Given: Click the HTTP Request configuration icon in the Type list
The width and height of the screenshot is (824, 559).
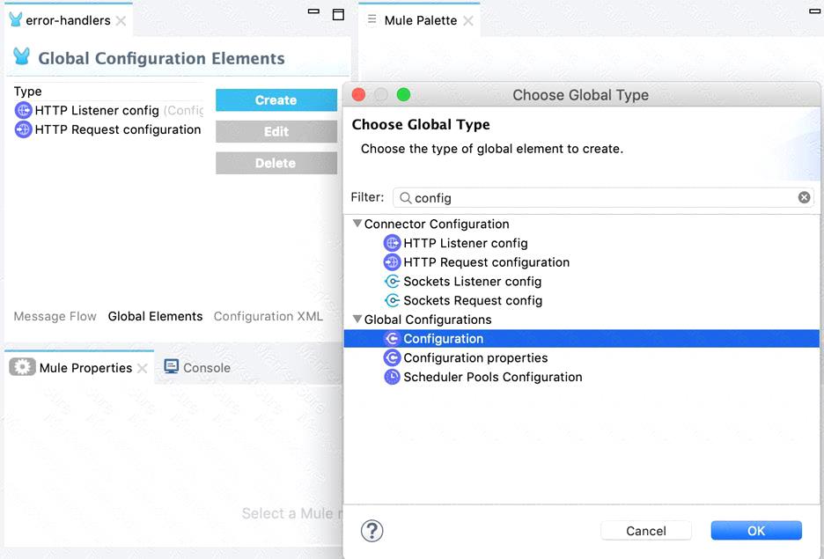Looking at the screenshot, I should pyautogui.click(x=23, y=129).
